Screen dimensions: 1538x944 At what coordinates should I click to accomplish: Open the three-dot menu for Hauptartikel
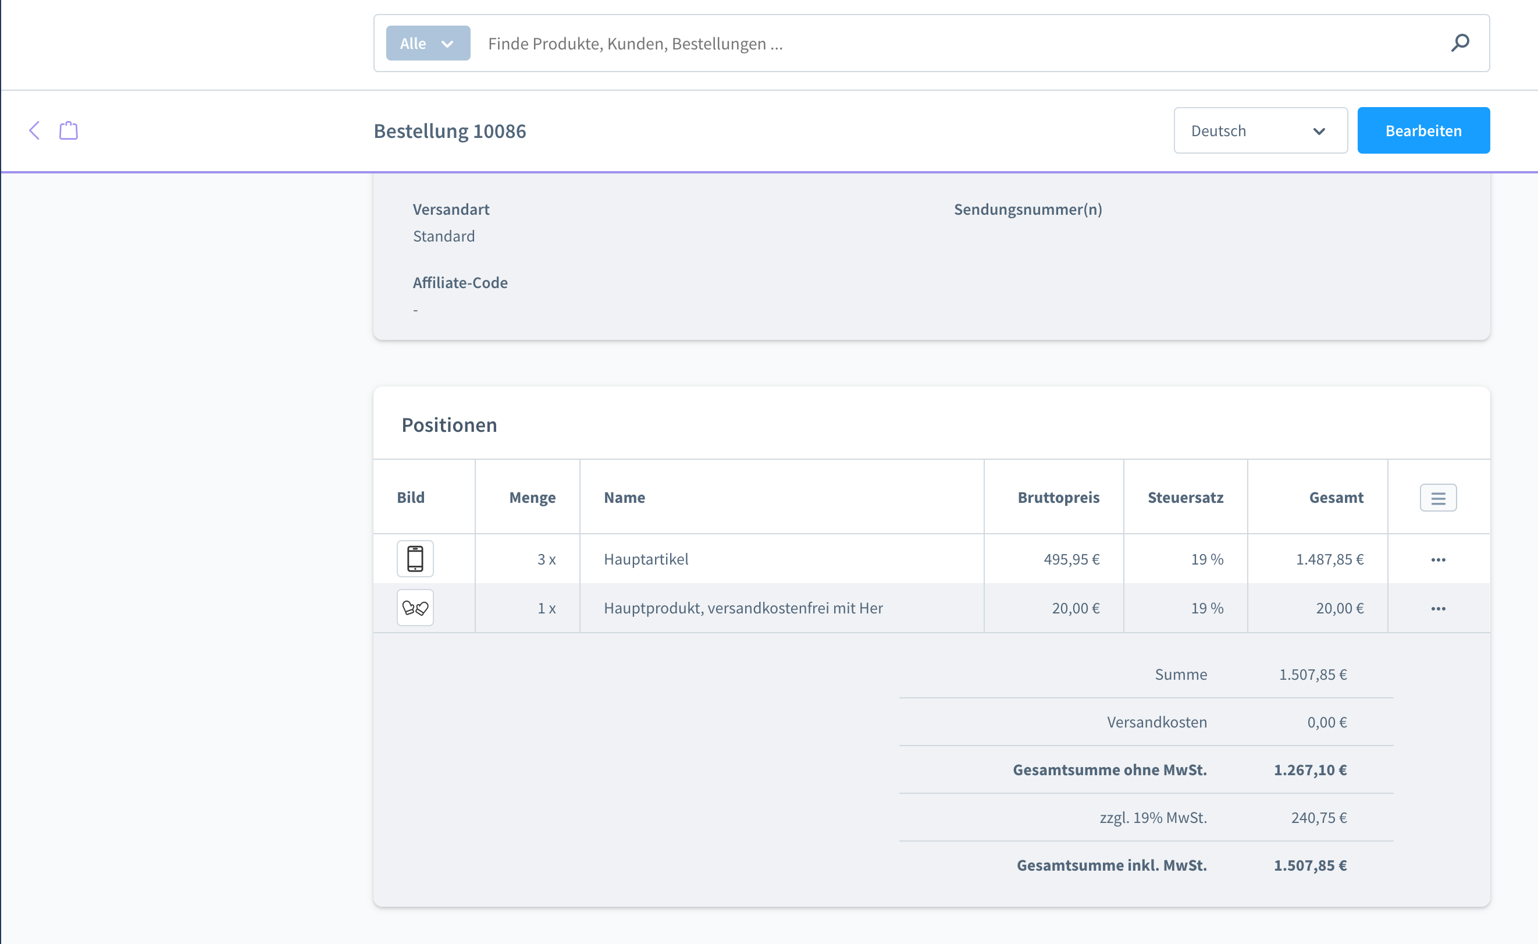[x=1438, y=559]
